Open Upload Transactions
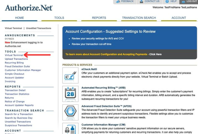 pyautogui.click(x=16, y=59)
